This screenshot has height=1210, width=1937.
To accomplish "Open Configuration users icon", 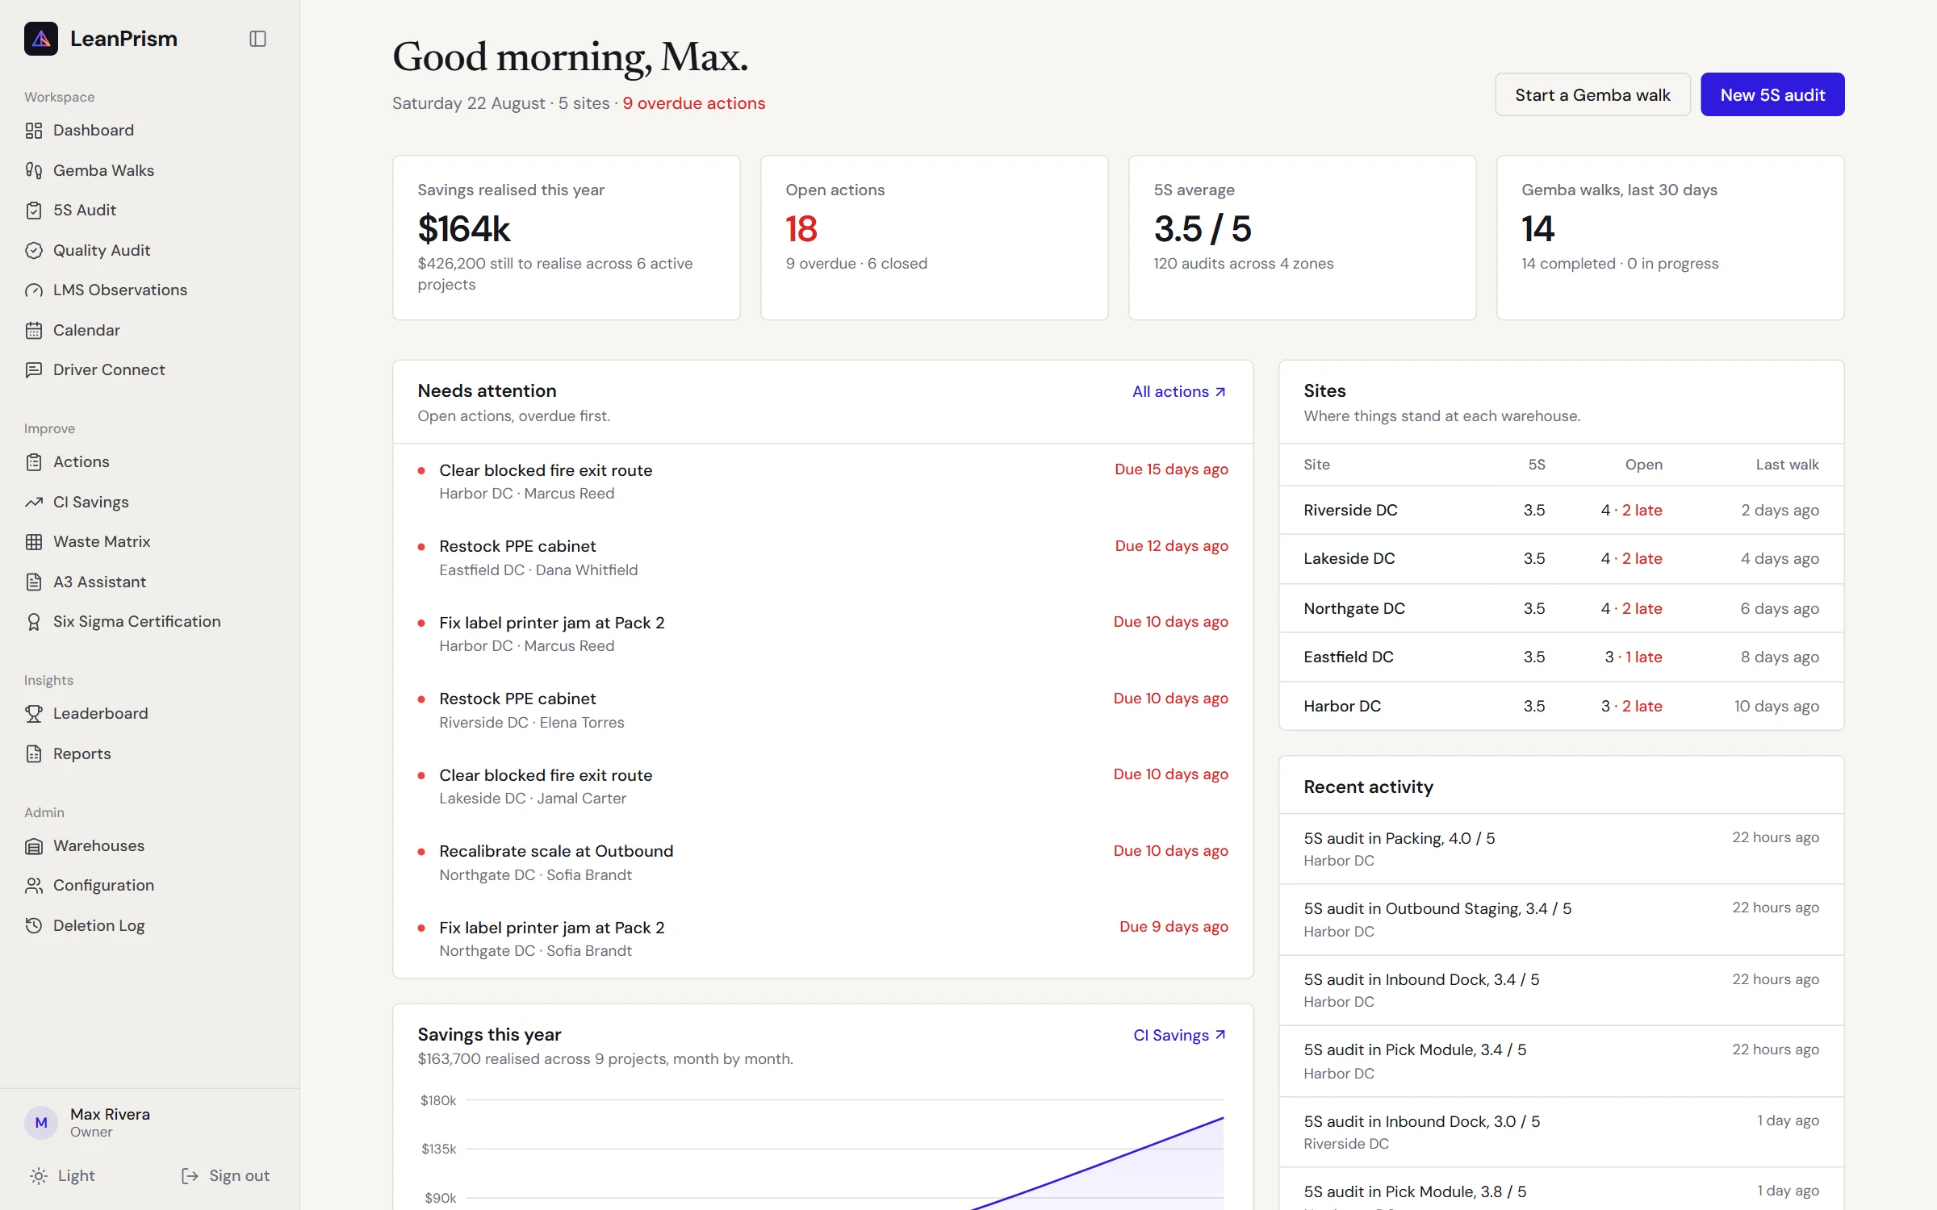I will pyautogui.click(x=34, y=886).
